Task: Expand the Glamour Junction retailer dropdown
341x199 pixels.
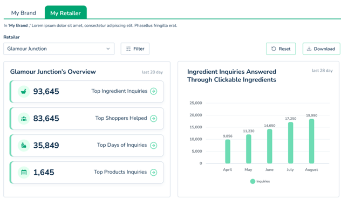Action: coord(59,49)
